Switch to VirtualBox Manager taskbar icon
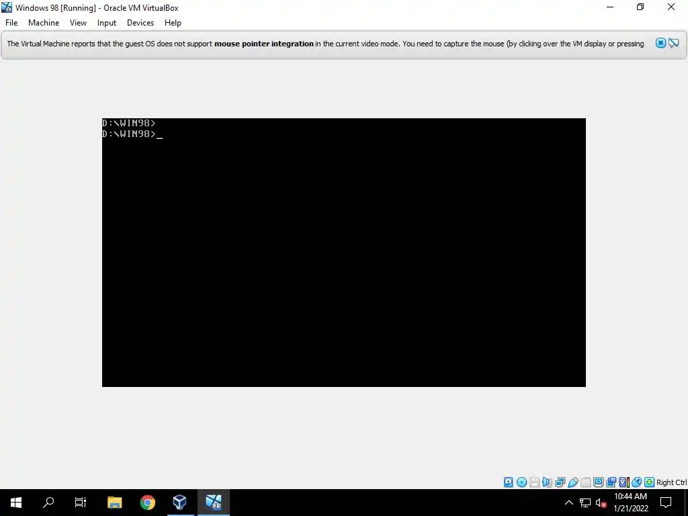688x516 pixels. coord(180,503)
